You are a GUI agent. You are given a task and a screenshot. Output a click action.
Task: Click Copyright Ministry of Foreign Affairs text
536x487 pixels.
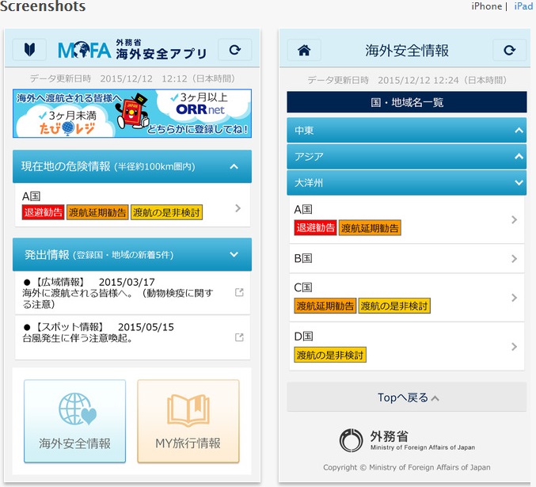coord(407,467)
